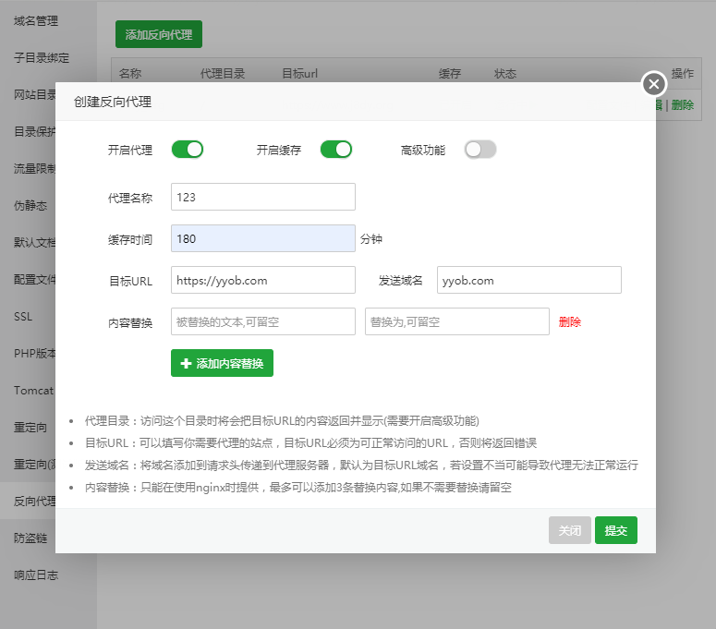
Task: Focus the 被替换的文本 input field
Action: pyautogui.click(x=263, y=321)
